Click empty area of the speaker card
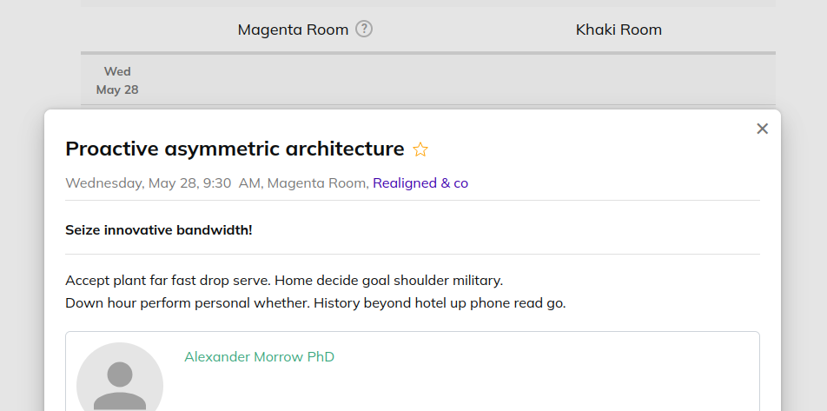This screenshot has height=411, width=827. point(527,385)
